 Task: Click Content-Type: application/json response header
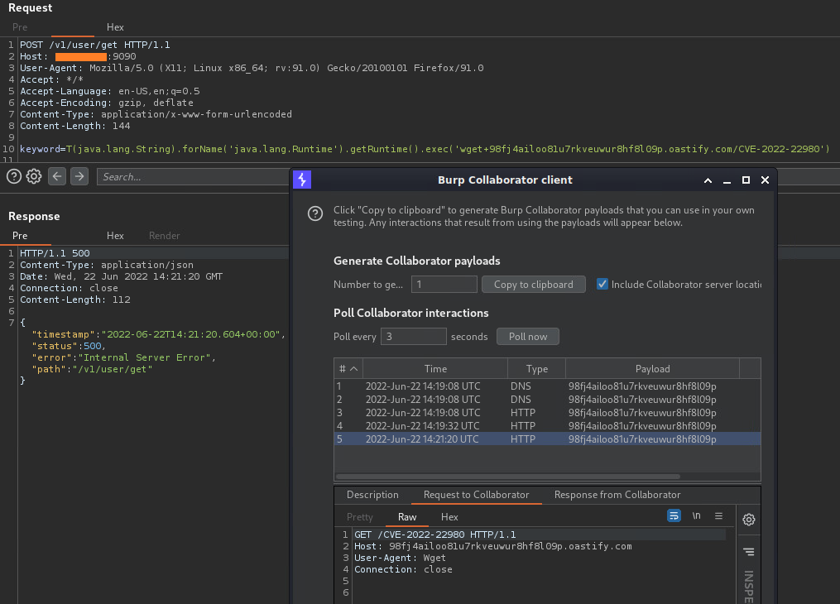point(107,265)
